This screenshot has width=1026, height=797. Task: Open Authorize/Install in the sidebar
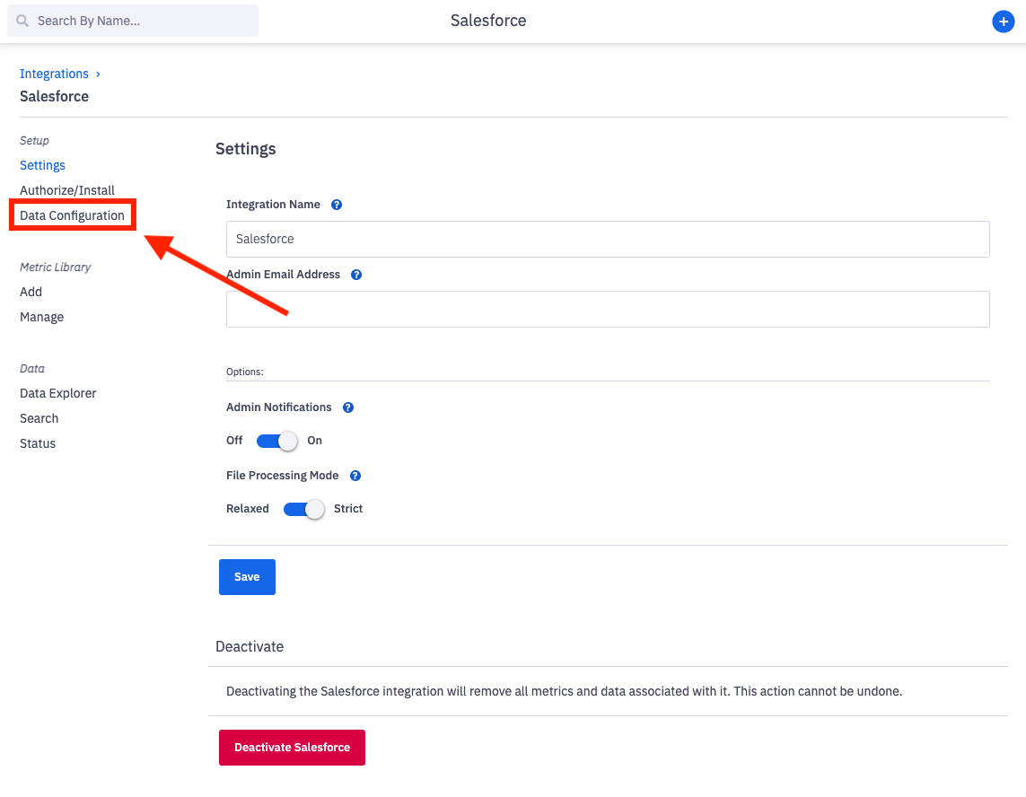(x=67, y=190)
